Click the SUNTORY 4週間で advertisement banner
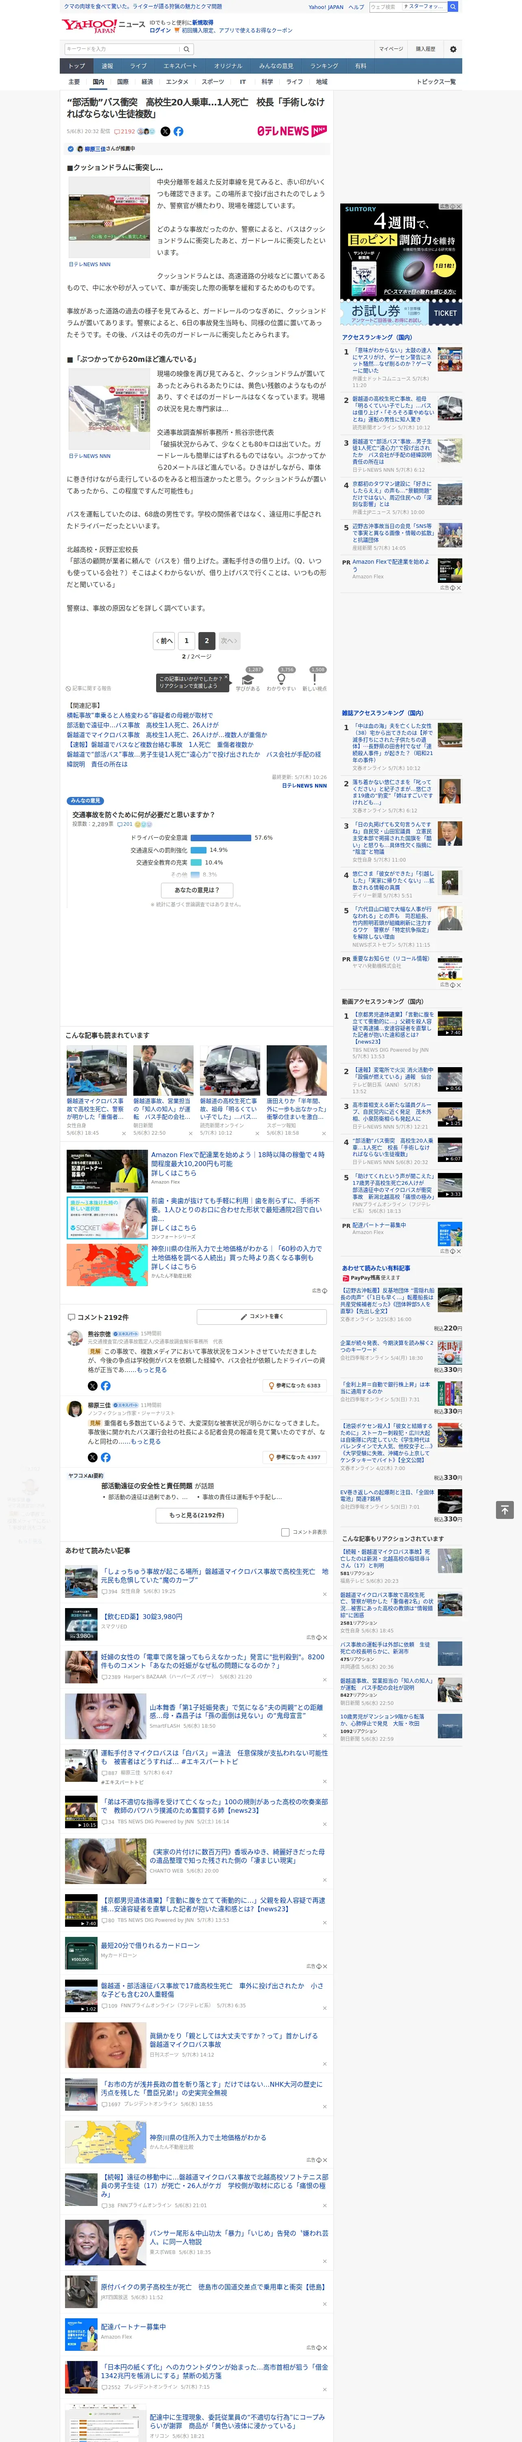The image size is (522, 2442). coord(402,265)
